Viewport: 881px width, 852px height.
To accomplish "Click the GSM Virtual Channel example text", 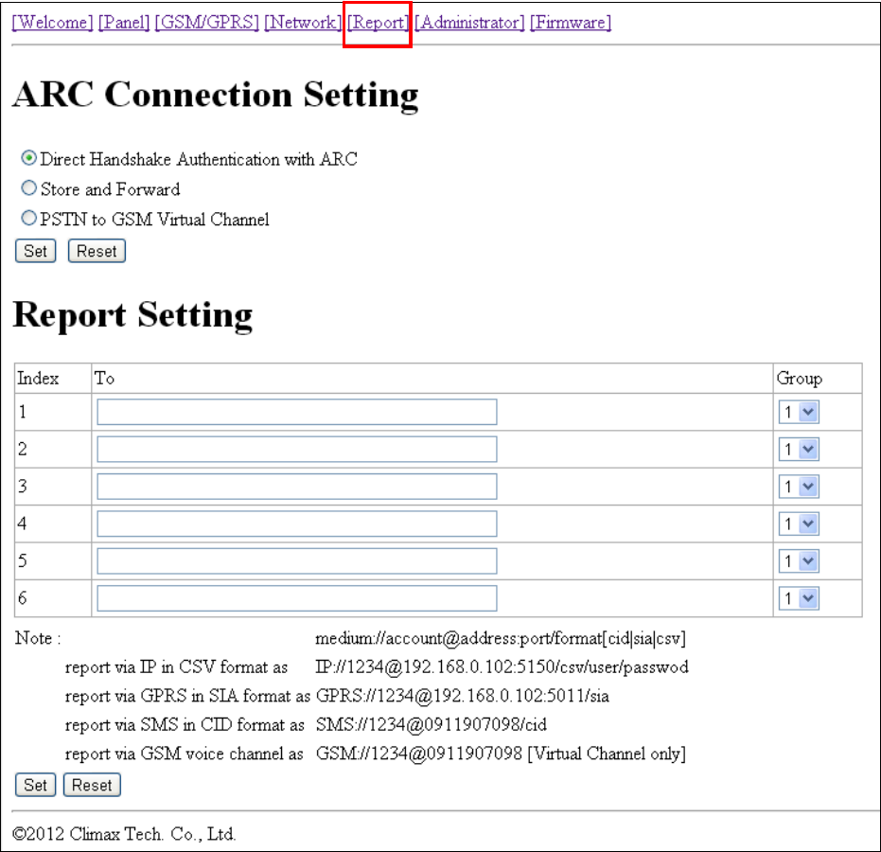I will [x=501, y=754].
